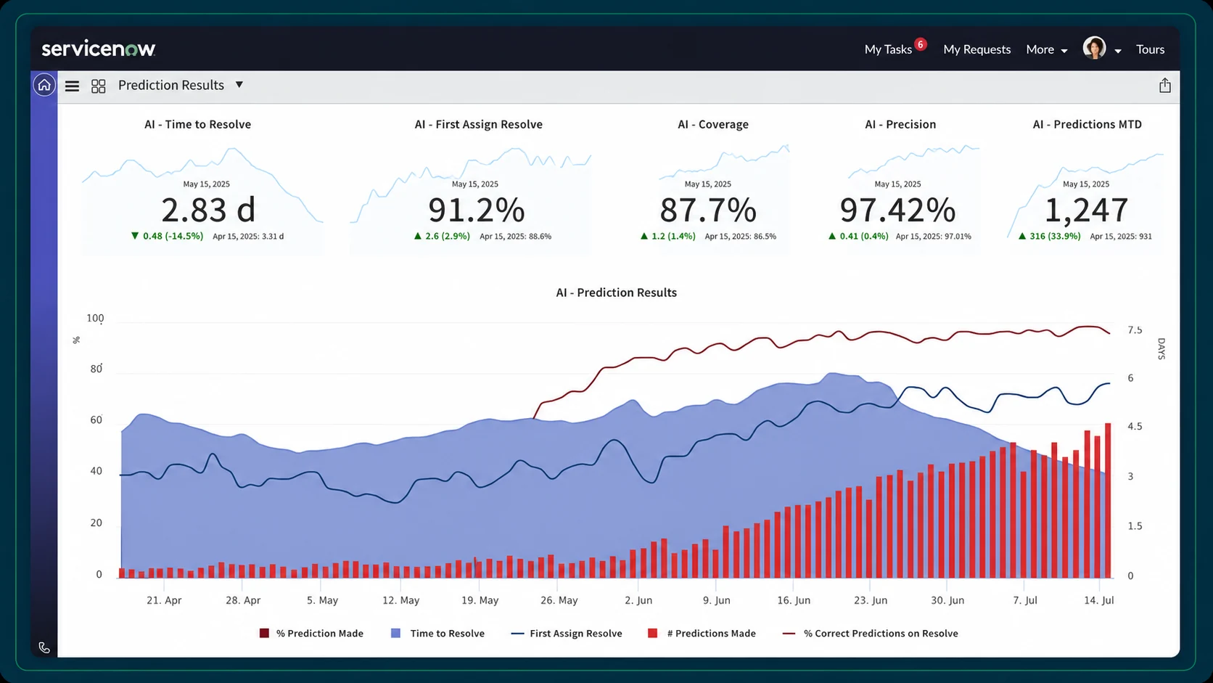The height and width of the screenshot is (683, 1213).
Task: Open the AI - Predictions MTD title
Action: (x=1087, y=124)
